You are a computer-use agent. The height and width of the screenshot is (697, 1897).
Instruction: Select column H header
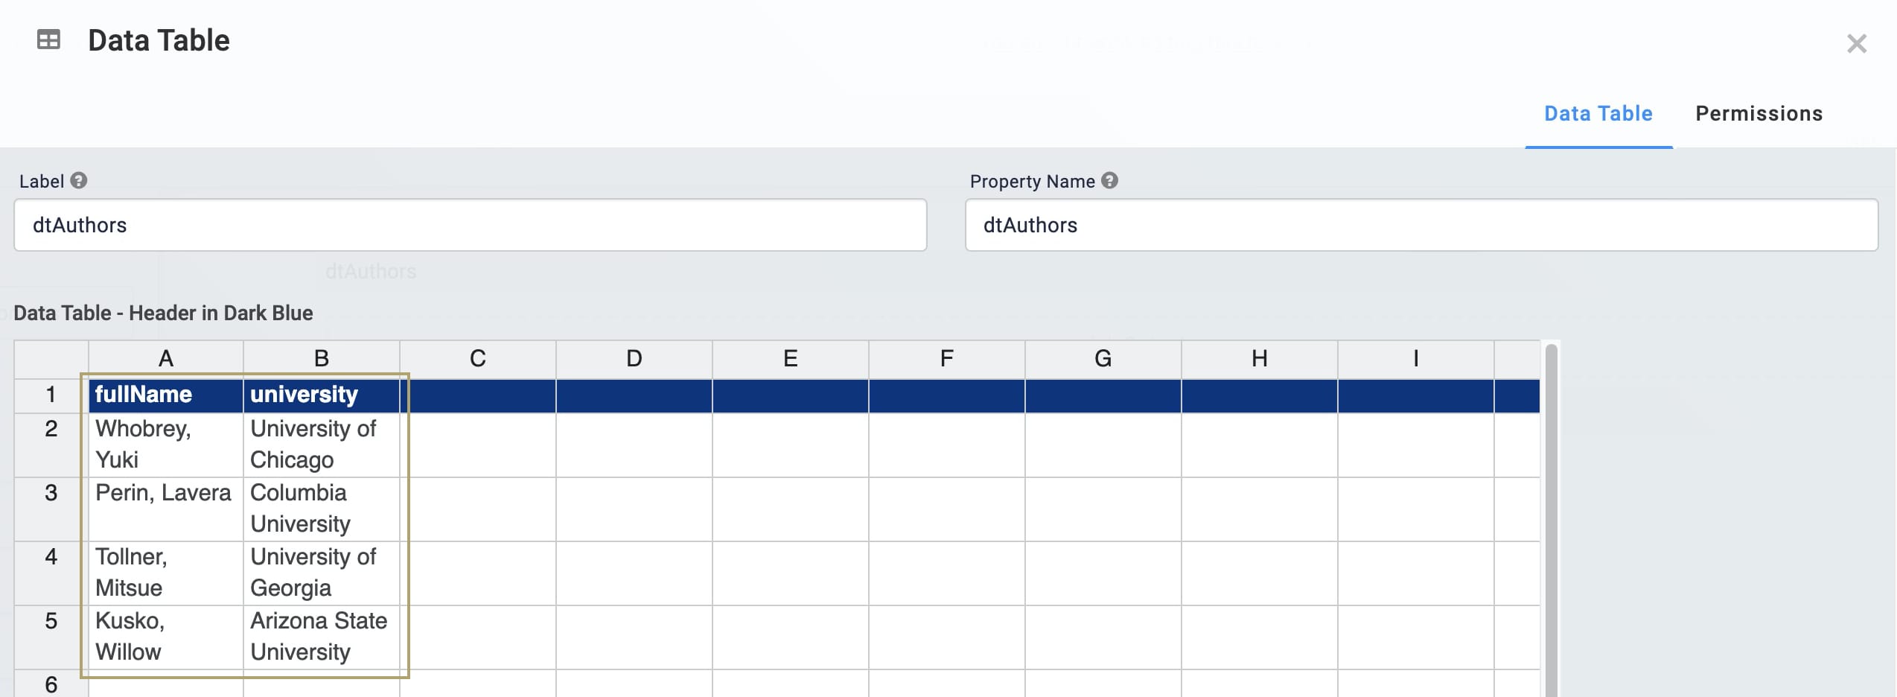[1260, 360]
